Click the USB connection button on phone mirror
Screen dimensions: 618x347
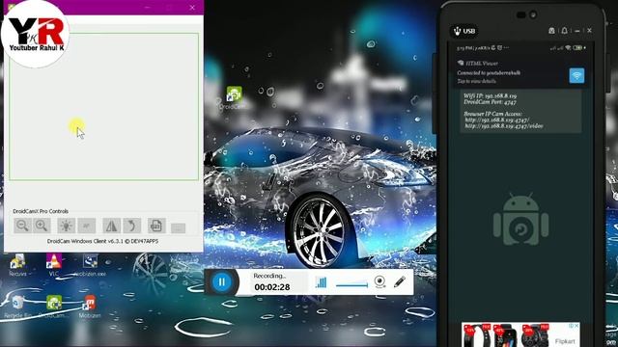(x=464, y=31)
